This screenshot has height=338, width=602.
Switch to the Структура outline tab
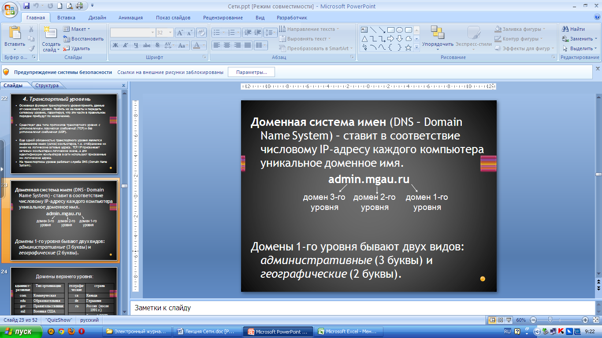[47, 85]
